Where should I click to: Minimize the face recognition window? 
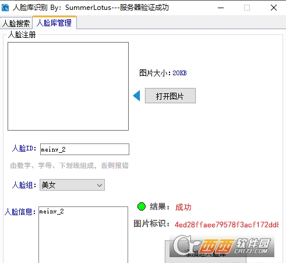tap(221, 8)
